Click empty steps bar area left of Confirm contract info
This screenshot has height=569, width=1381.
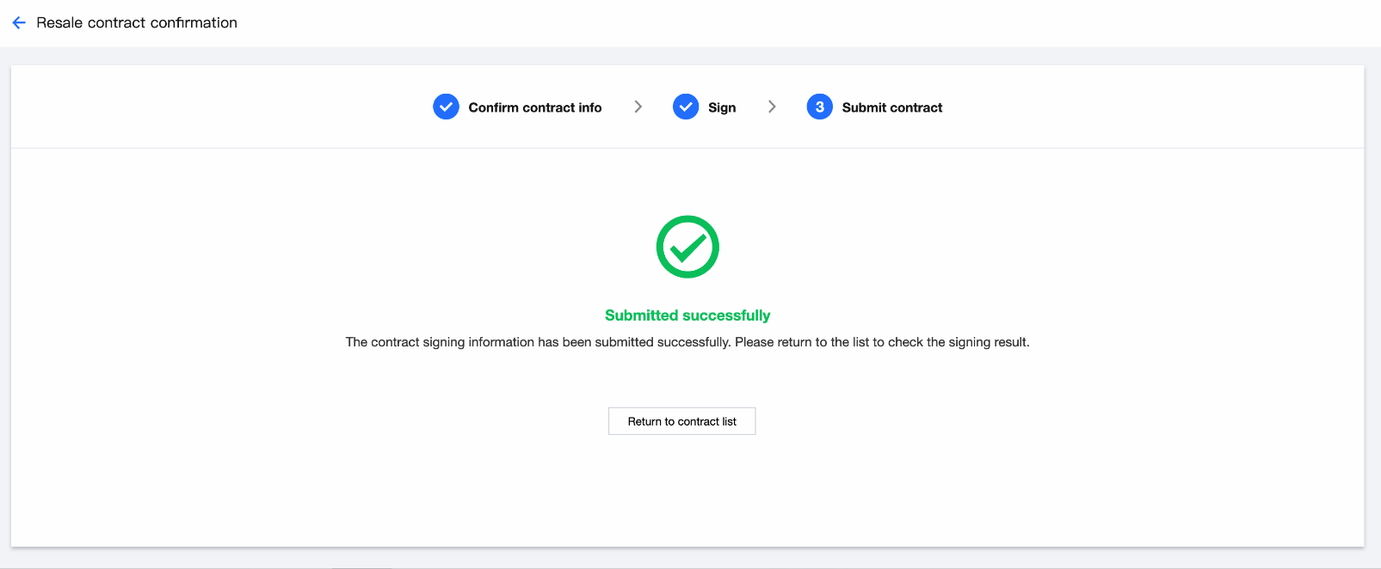point(215,107)
